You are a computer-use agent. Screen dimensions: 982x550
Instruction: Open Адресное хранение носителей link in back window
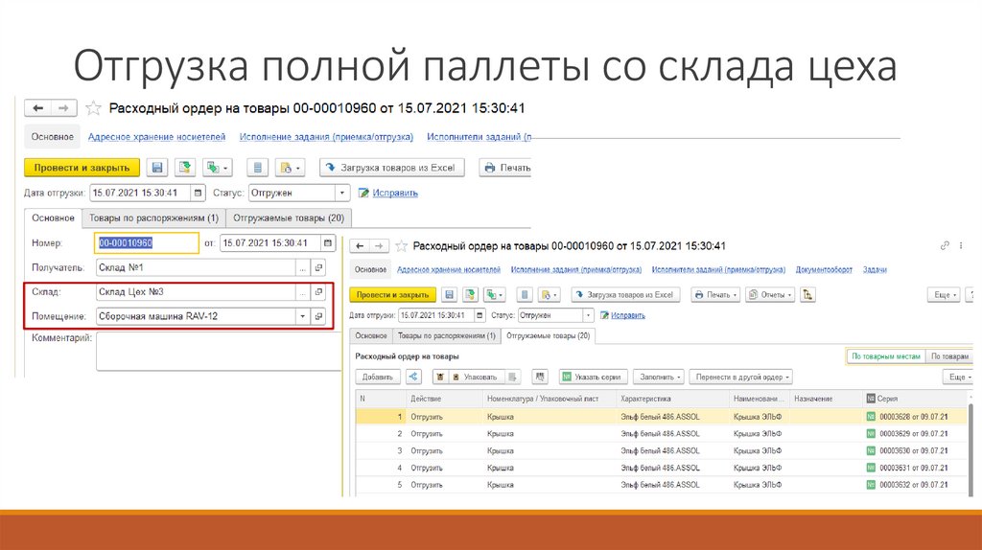point(156,136)
